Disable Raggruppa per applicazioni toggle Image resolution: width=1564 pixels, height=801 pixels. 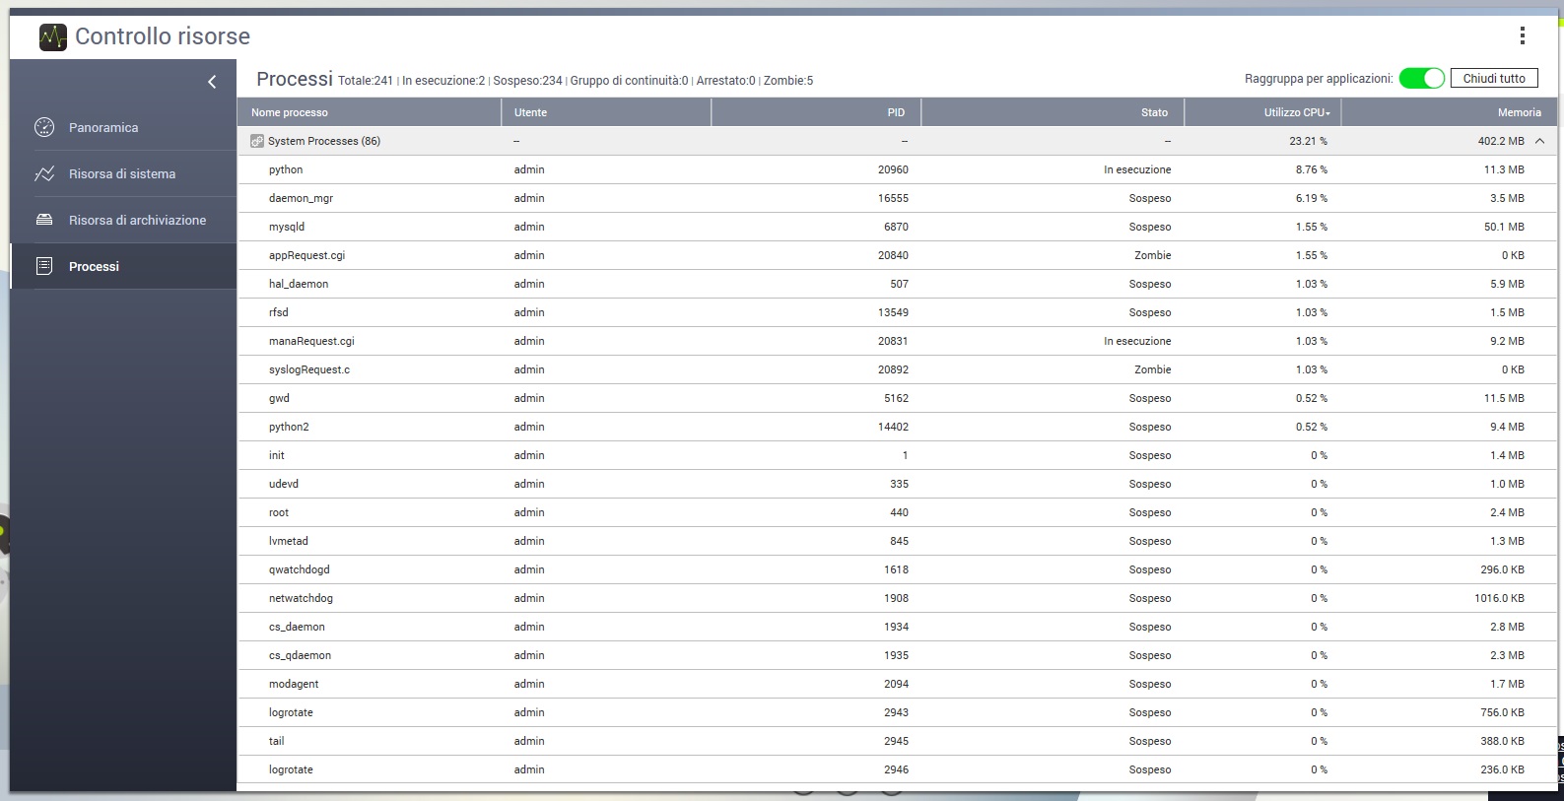tap(1421, 79)
